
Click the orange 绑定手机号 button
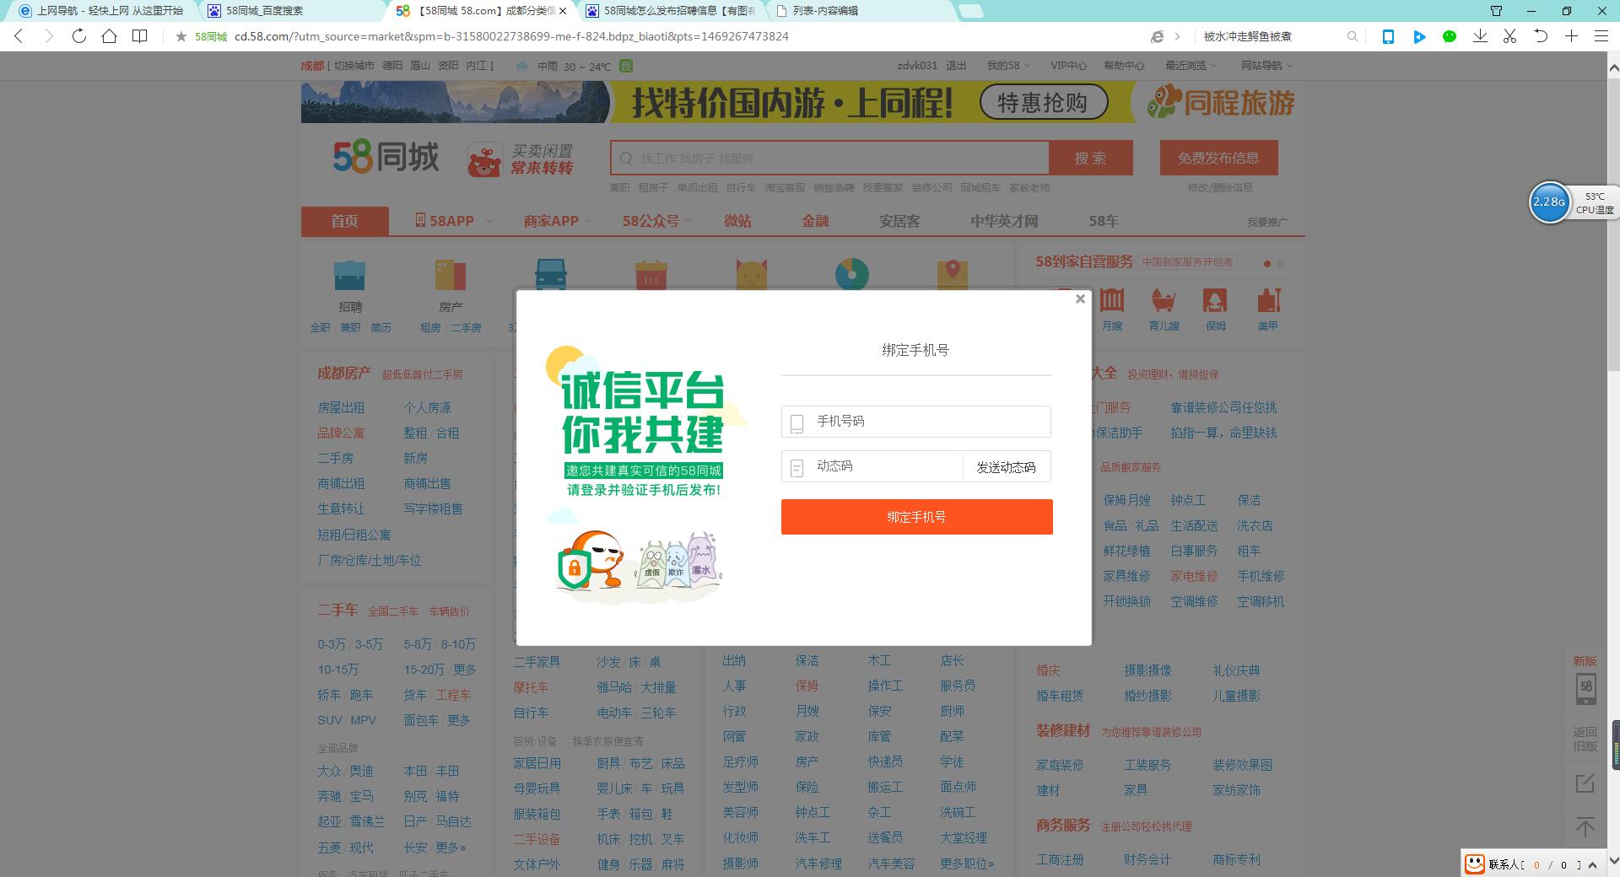(916, 517)
